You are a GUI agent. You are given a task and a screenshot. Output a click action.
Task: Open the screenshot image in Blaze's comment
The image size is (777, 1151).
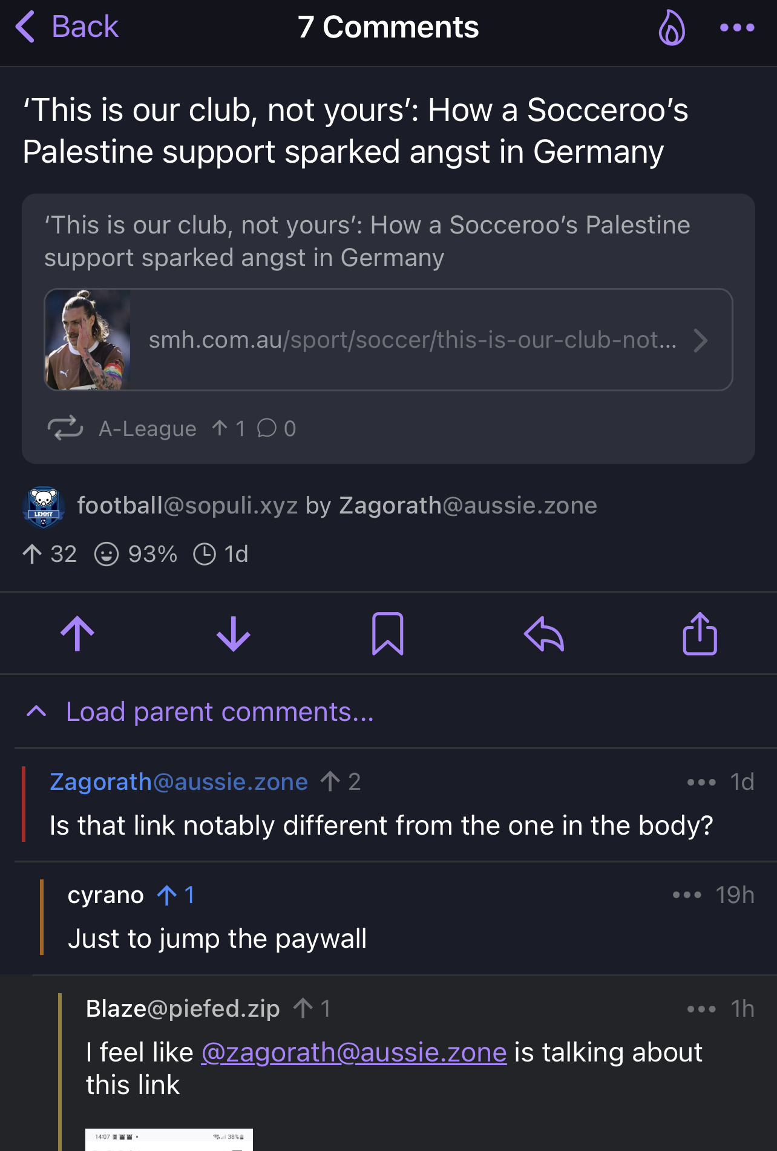pyautogui.click(x=169, y=1139)
